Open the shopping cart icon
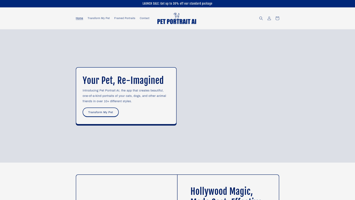355x200 pixels. click(x=277, y=18)
